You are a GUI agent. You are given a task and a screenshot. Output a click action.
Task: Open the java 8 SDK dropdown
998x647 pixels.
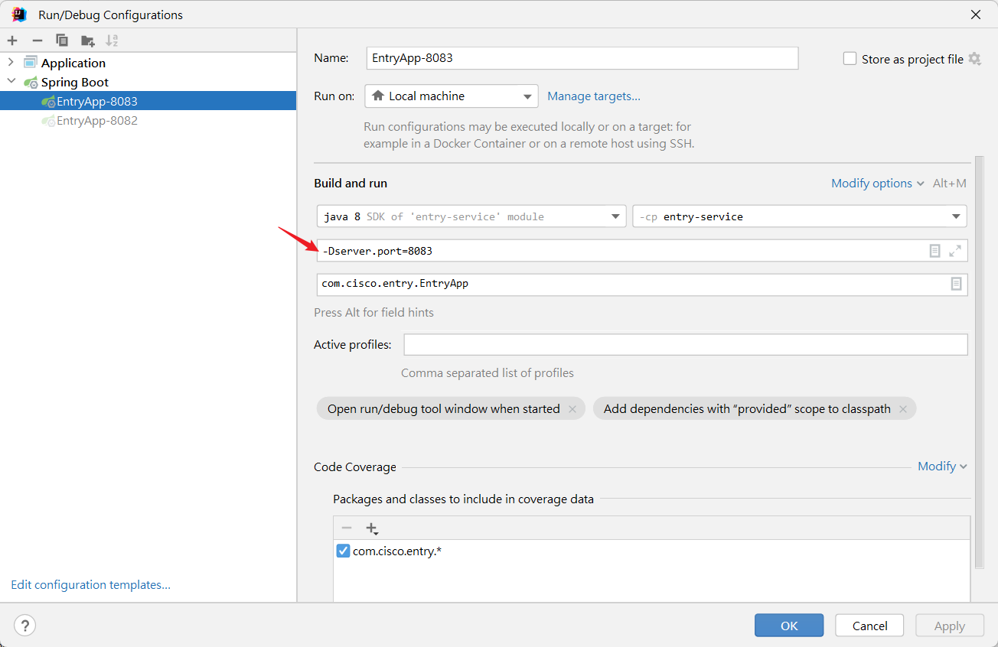(x=471, y=216)
